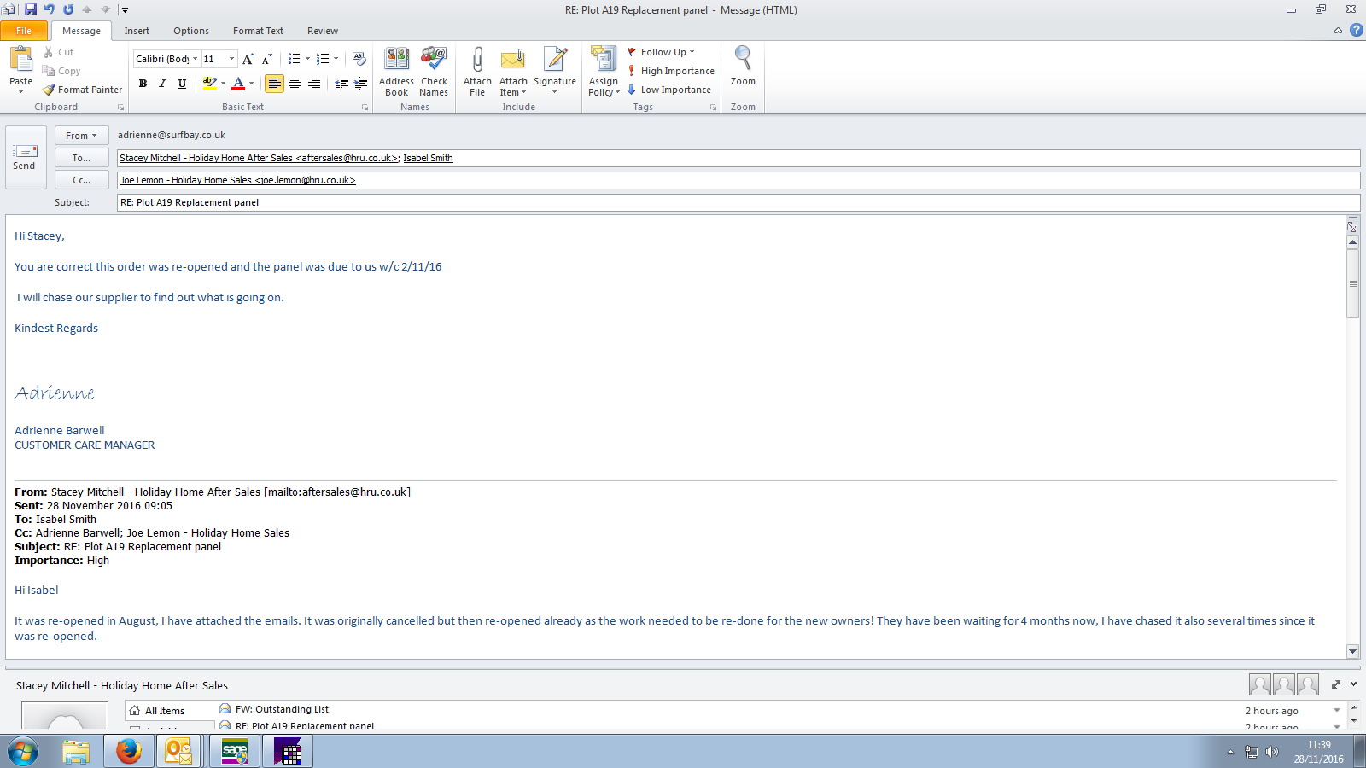Apply numbered list formatting
This screenshot has width=1366, height=768.
pos(323,59)
